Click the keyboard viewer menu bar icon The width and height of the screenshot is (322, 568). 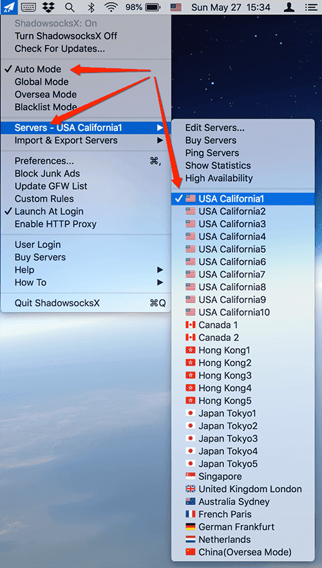point(28,7)
